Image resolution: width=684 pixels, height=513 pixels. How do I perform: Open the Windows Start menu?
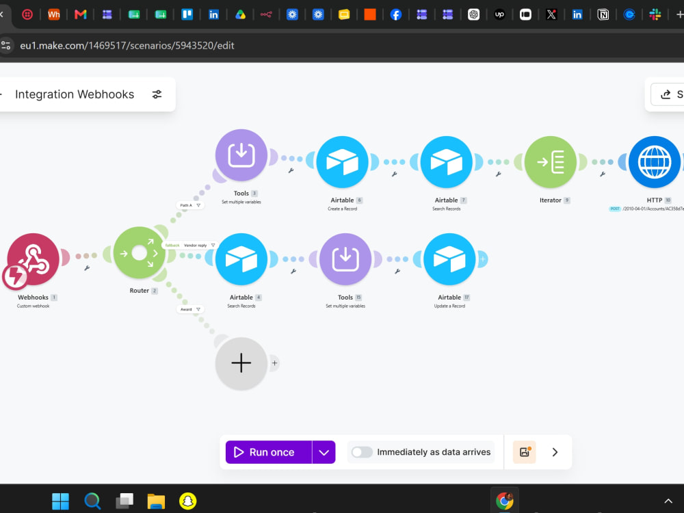point(60,501)
